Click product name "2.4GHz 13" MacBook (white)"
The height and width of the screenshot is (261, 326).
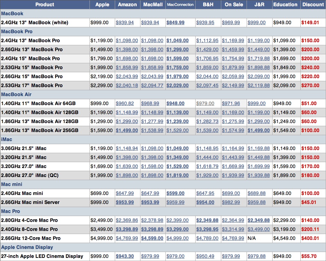point(35,22)
